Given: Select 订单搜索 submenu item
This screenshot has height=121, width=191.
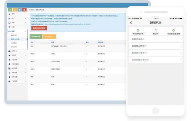Looking at the screenshot, I should [x=14, y=43].
